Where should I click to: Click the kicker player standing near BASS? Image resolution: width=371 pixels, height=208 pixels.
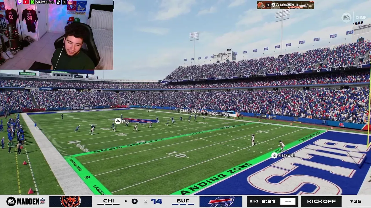121,117
